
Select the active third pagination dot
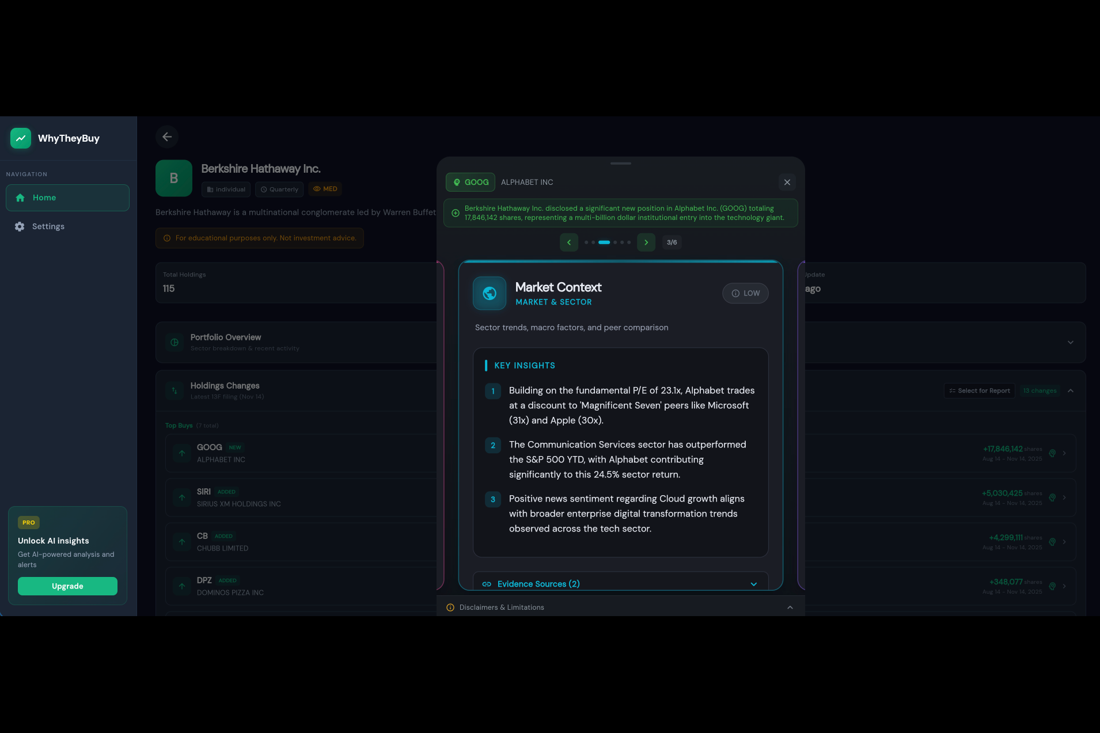604,242
